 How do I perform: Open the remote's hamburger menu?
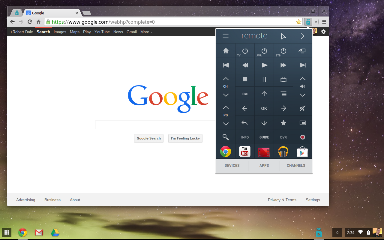point(225,36)
